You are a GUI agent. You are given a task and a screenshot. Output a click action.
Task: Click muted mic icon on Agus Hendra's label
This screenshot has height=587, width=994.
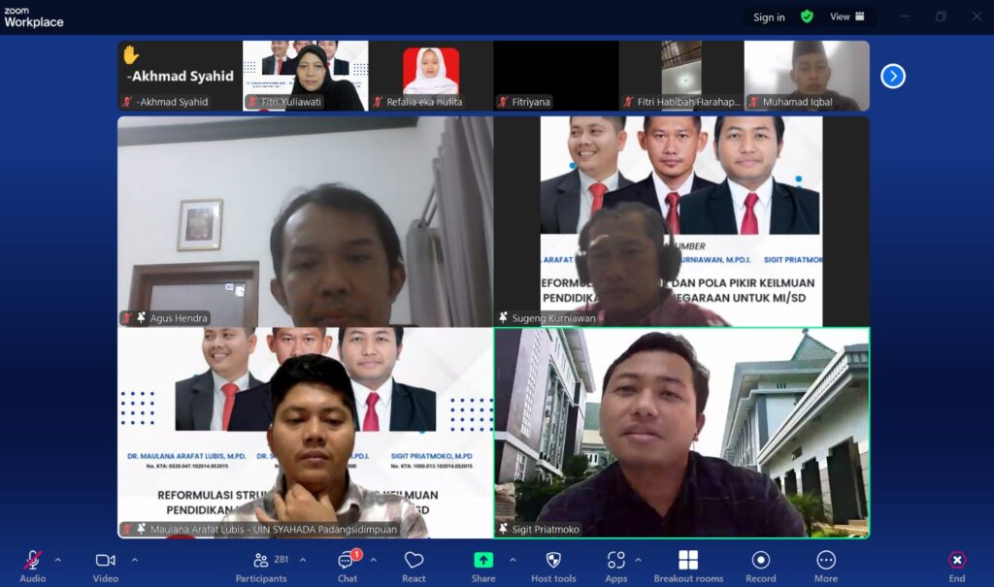click(x=127, y=317)
